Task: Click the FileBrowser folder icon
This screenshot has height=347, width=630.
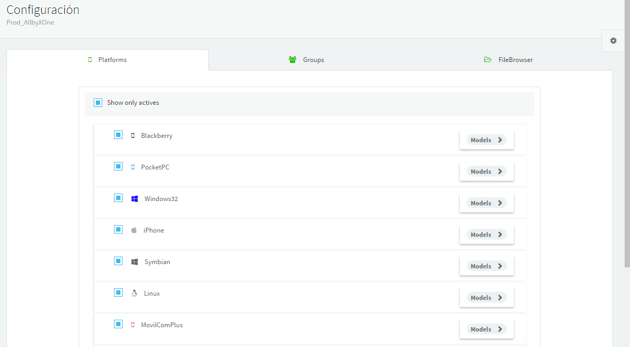Action: 488,60
